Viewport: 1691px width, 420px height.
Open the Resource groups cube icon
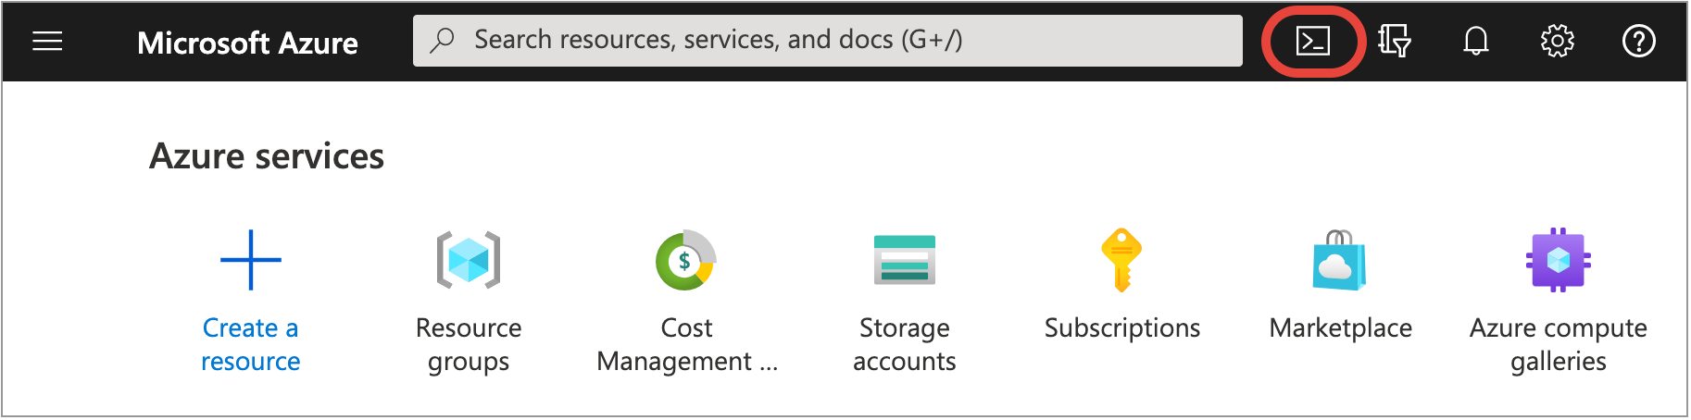469,260
